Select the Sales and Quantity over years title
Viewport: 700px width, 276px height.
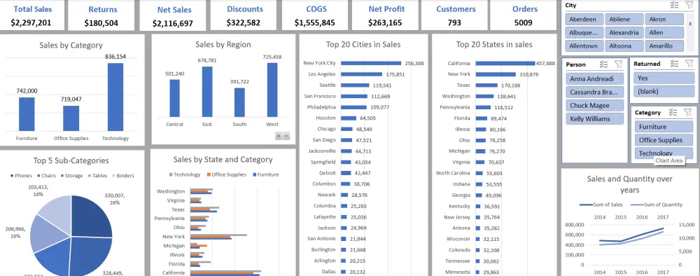point(629,184)
